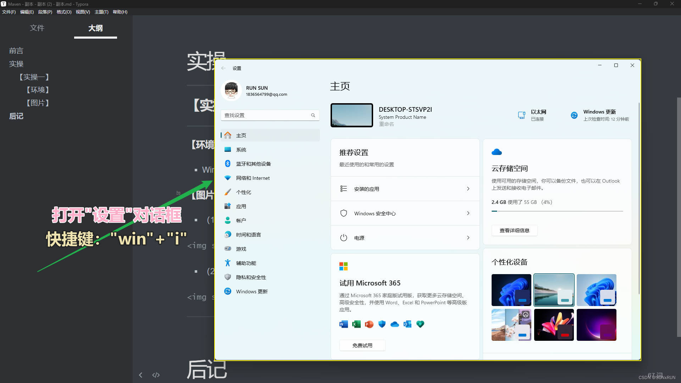Click the Windows Update sync icon in sidebar
This screenshot has width=681, height=383.
(228, 291)
